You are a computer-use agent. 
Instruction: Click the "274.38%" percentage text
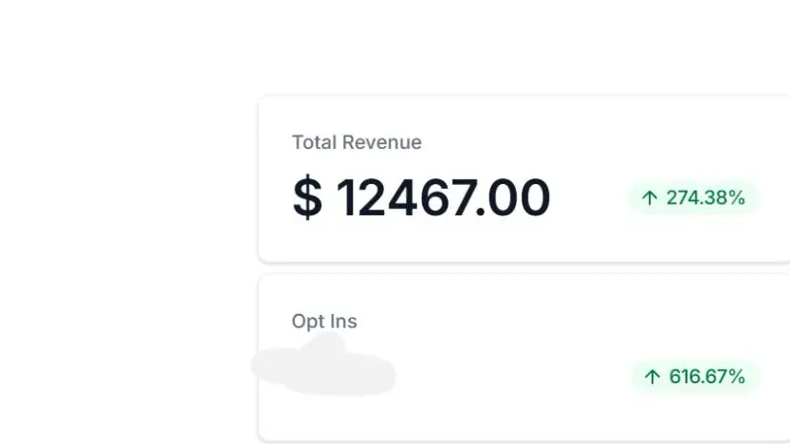click(706, 198)
